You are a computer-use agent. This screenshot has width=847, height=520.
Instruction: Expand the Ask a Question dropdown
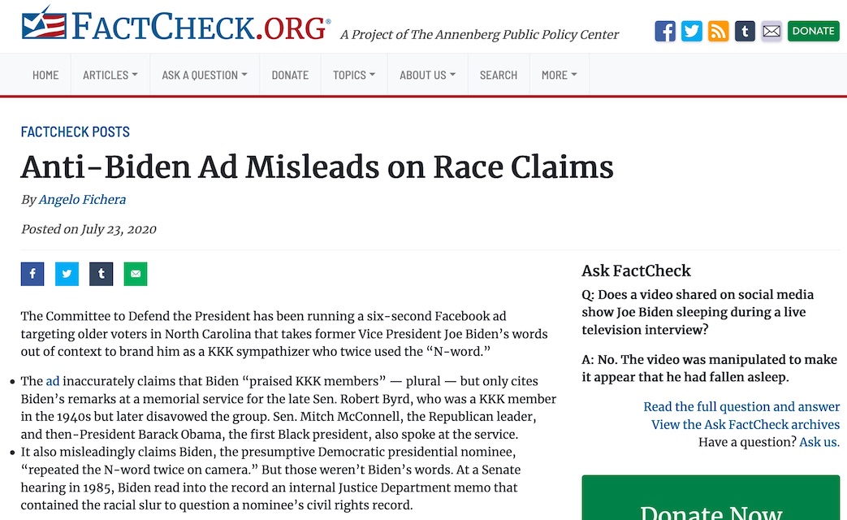pyautogui.click(x=205, y=75)
